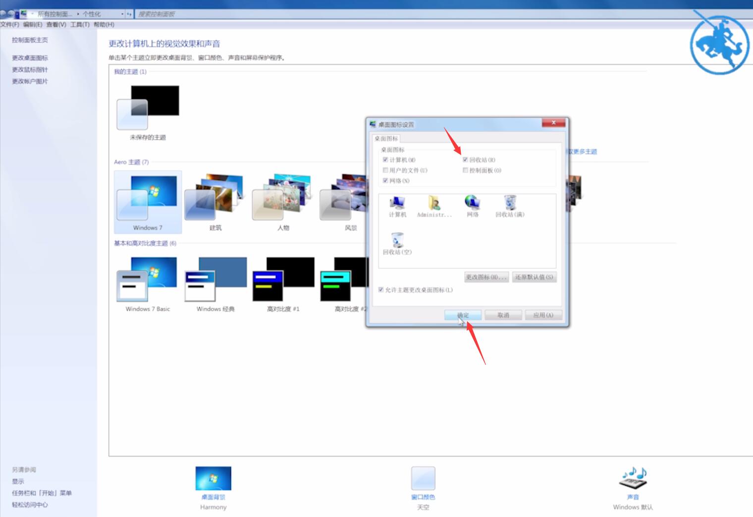Screen dimensions: 753x517
Task: Open 桌面背景 Harmony desktop background settings
Action: coord(213,488)
